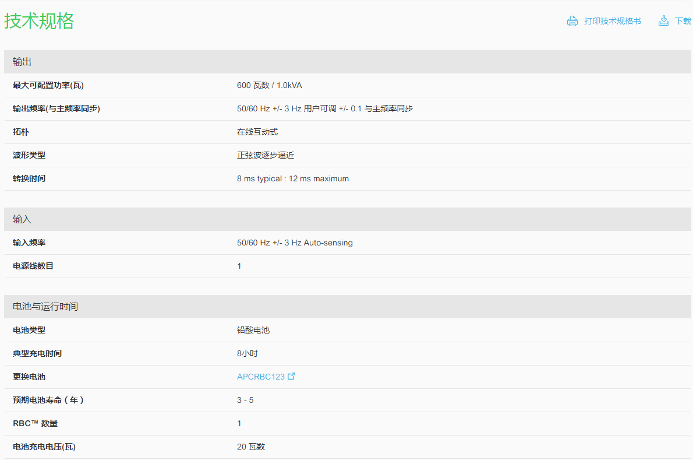Select the 电池类型 row label
Viewport: 693px width, 460px height.
[29, 330]
